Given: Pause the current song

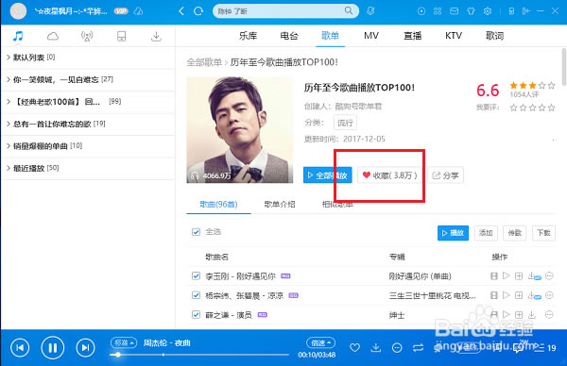Looking at the screenshot, I should click(x=52, y=347).
